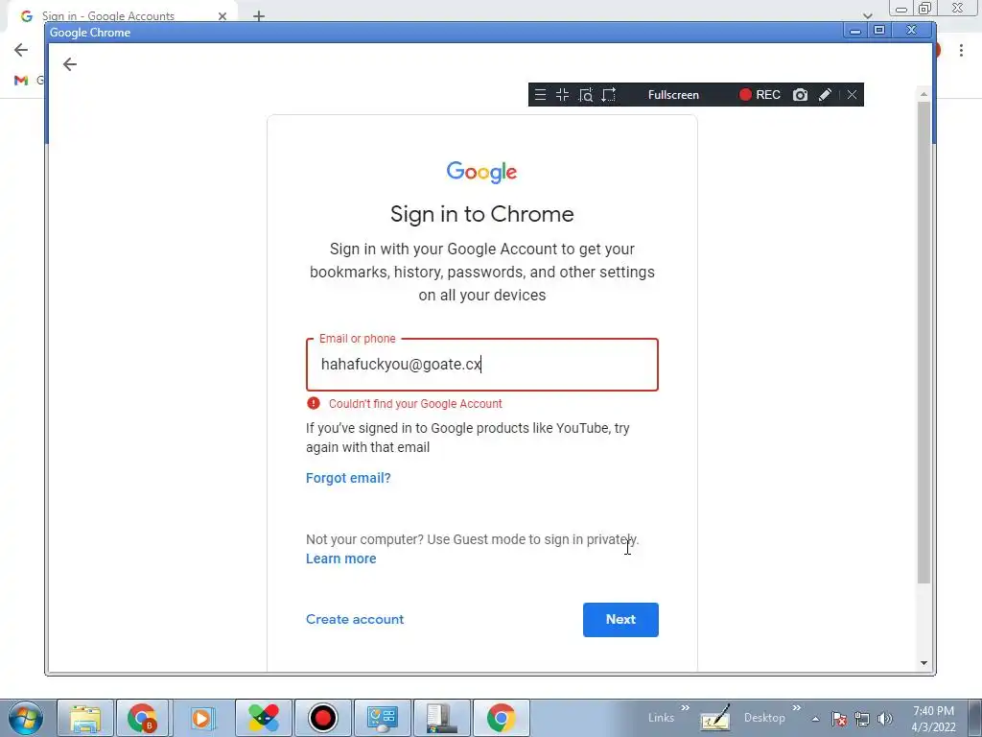Click the volume speaker tray icon
Screen dimensions: 982x737
pos(885,719)
